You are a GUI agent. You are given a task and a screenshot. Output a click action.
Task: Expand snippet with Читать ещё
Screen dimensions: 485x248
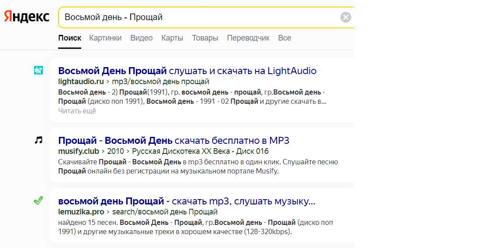[x=77, y=111]
